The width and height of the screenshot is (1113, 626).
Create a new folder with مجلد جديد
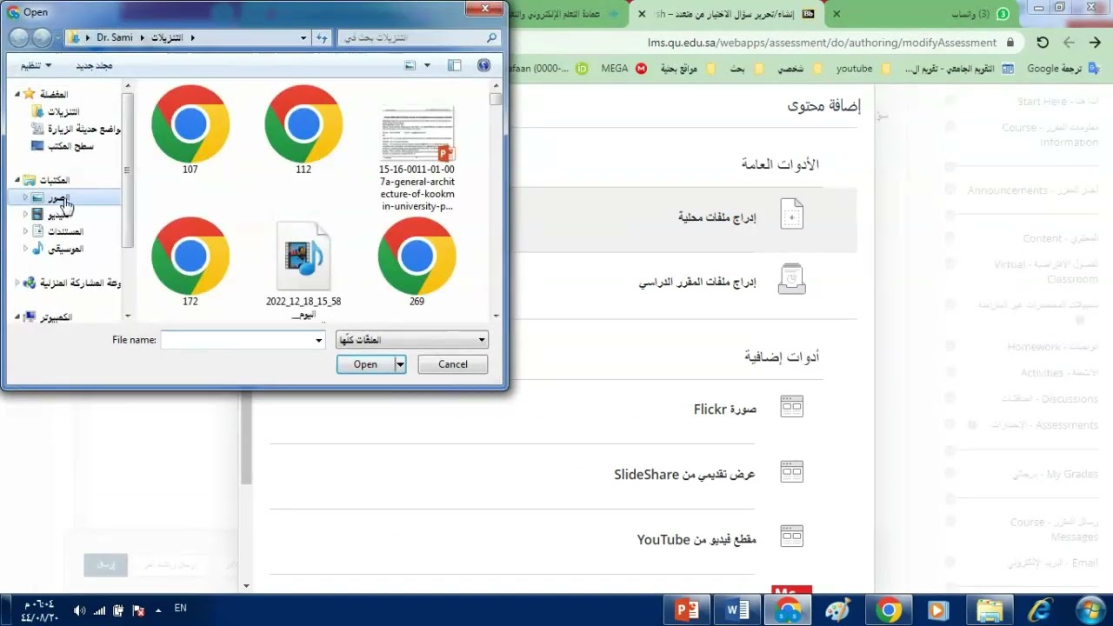coord(94,66)
